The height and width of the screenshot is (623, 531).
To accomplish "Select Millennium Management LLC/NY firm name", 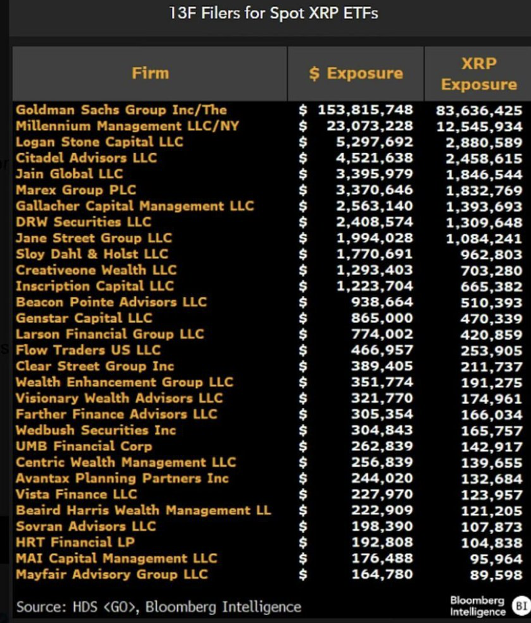I will pyautogui.click(x=127, y=126).
